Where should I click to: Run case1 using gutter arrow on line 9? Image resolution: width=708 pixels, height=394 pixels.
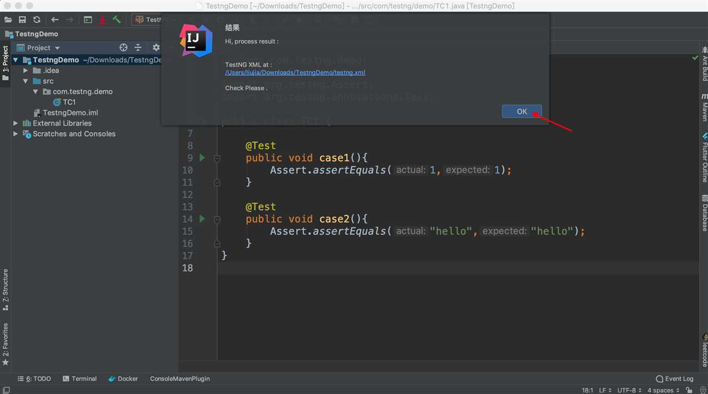point(202,158)
